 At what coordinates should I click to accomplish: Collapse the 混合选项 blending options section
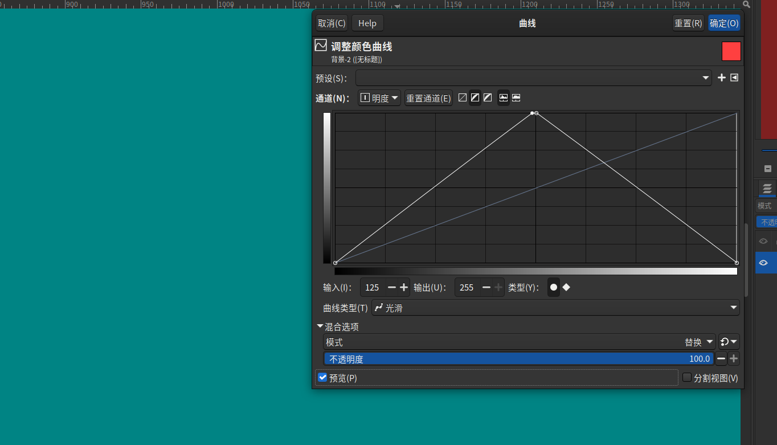[x=320, y=326]
